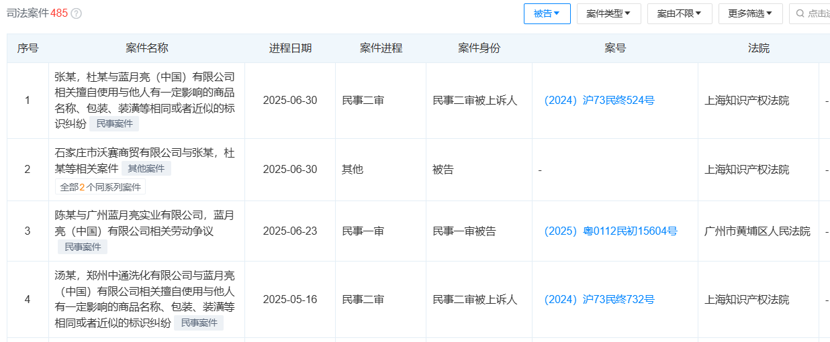This screenshot has width=830, height=342.
Task: Click 上海知识产权法院 in row 2
Action: (747, 170)
